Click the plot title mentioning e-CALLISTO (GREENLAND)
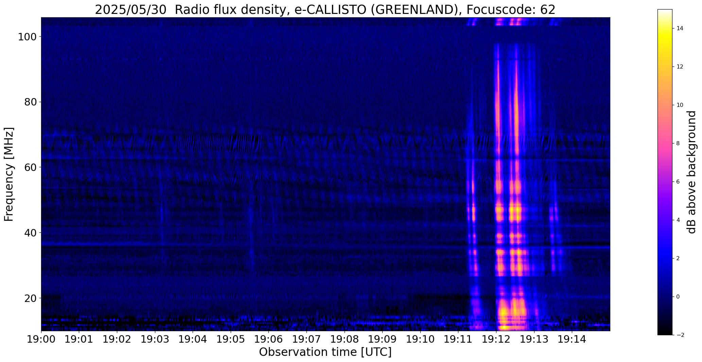Screen dimensions: 702x362 325,9
